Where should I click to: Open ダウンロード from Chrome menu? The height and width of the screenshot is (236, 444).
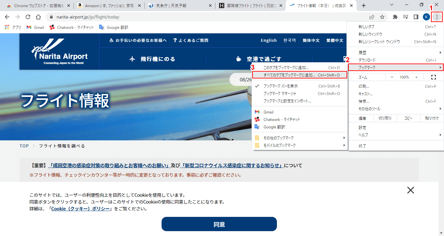[396, 60]
